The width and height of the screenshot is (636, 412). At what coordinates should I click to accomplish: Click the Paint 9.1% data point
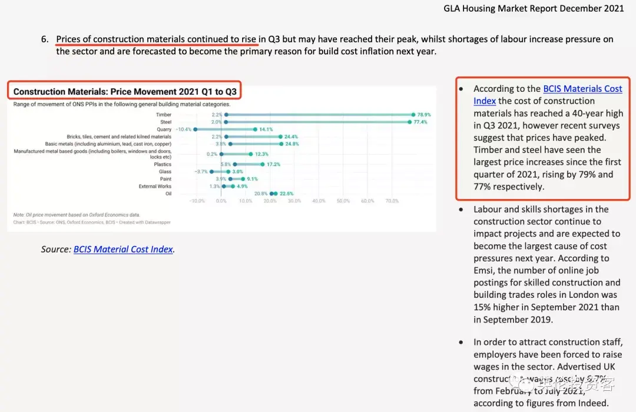tap(243, 179)
